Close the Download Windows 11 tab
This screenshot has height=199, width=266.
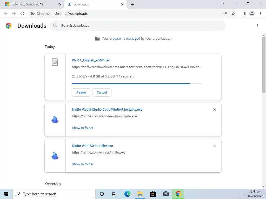(x=60, y=4)
